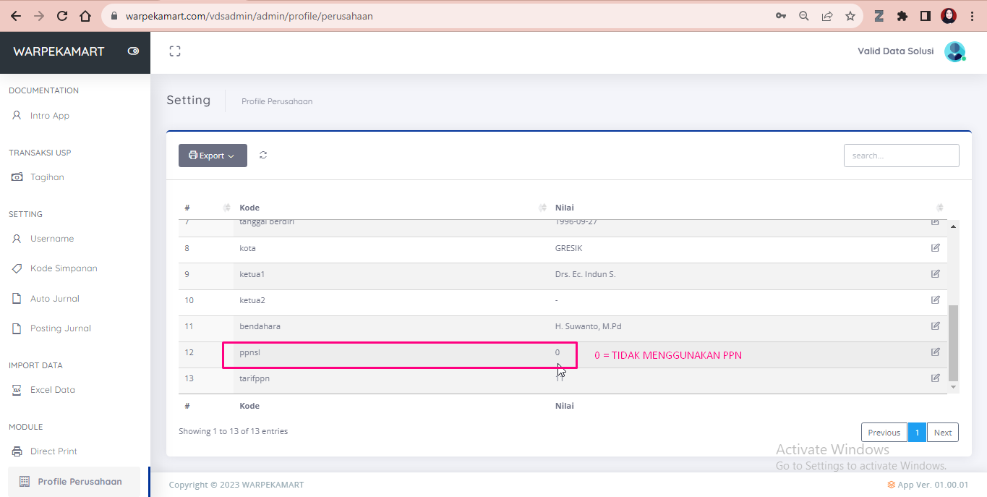Viewport: 987px width, 497px height.
Task: Open Tagihan menu item
Action: click(x=47, y=177)
